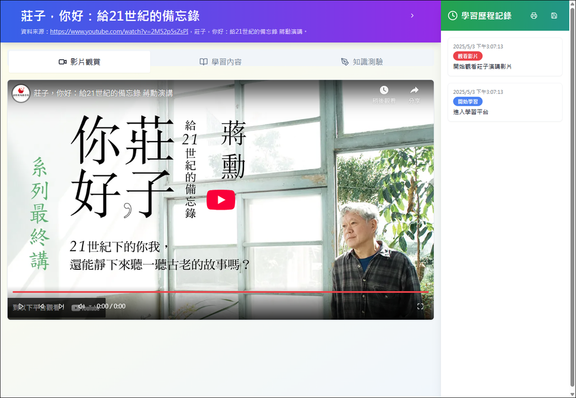Open the YouTube logo in the player bar
Image resolution: width=576 pixels, height=398 pixels.
pyautogui.click(x=85, y=308)
